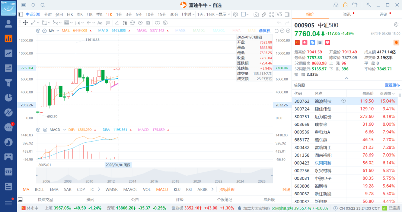
Task: Show more sub indicators after ARBR
Action: click(212, 189)
